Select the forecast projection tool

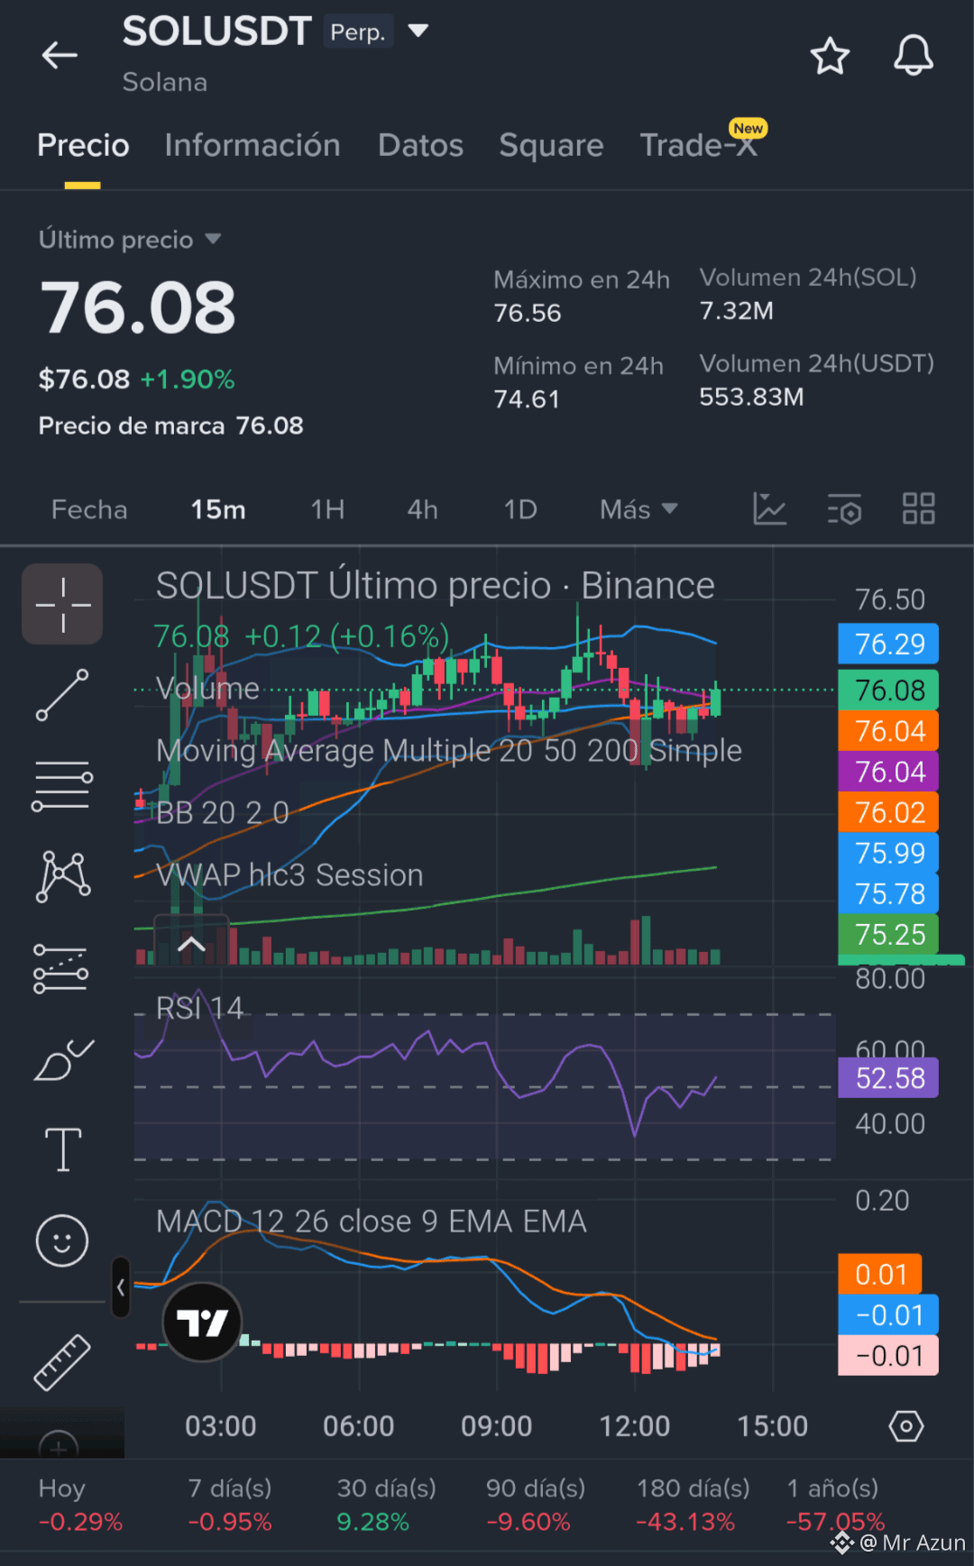[61, 968]
